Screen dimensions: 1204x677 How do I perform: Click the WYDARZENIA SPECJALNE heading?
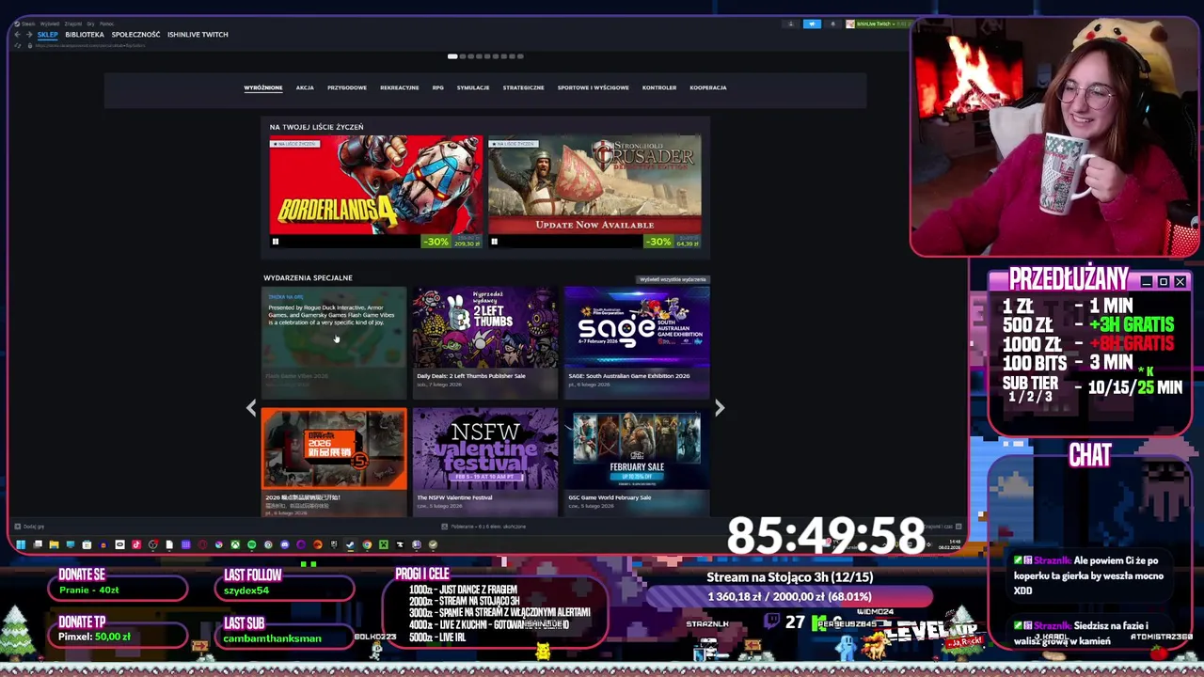coord(308,278)
